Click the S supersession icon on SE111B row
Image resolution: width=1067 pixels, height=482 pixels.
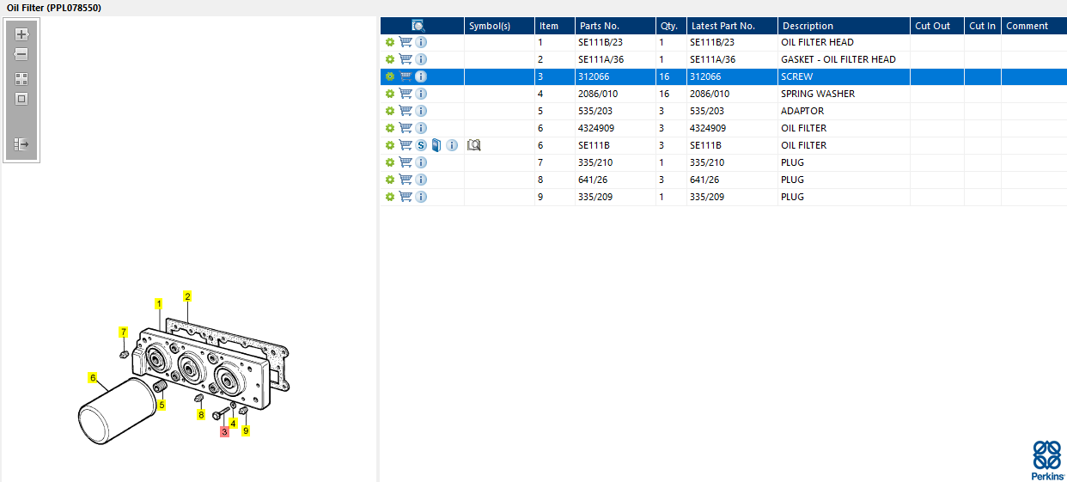(422, 145)
